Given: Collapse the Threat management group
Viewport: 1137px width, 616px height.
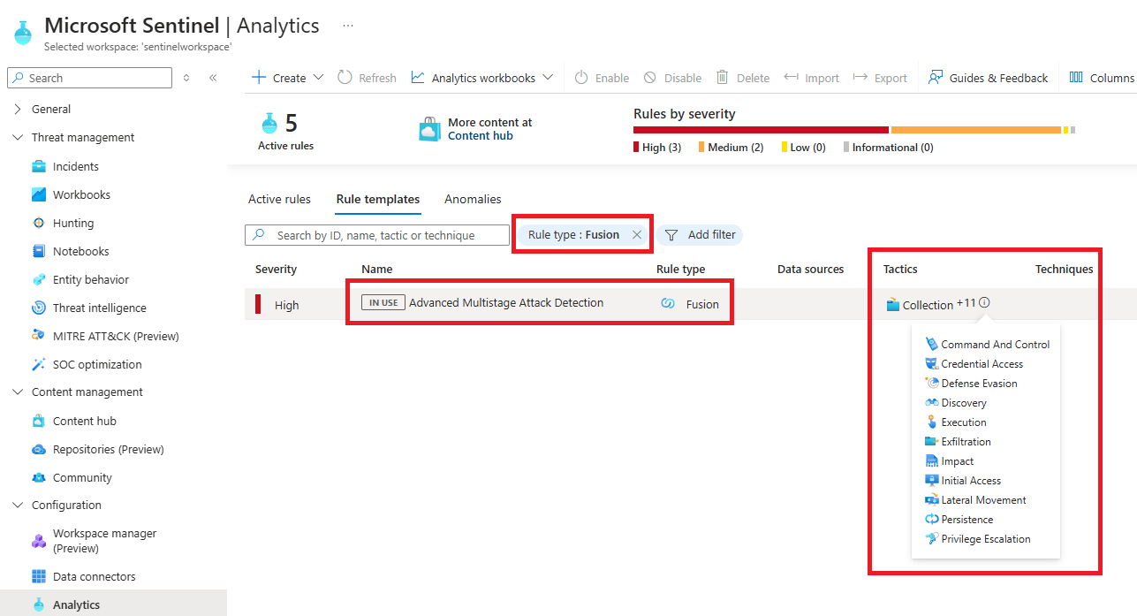Looking at the screenshot, I should tap(18, 137).
